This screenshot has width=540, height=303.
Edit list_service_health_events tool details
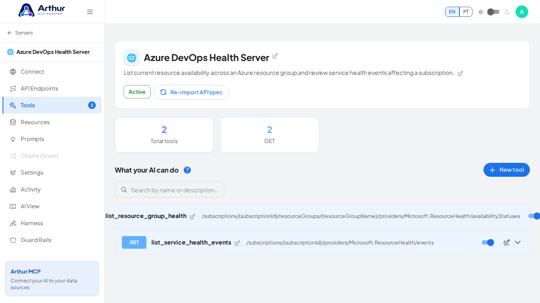point(507,242)
